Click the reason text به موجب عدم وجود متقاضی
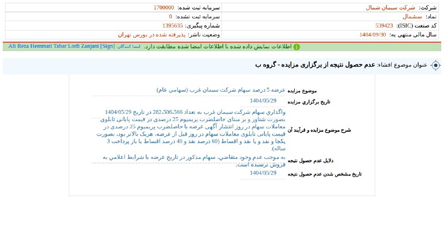 (194, 161)
